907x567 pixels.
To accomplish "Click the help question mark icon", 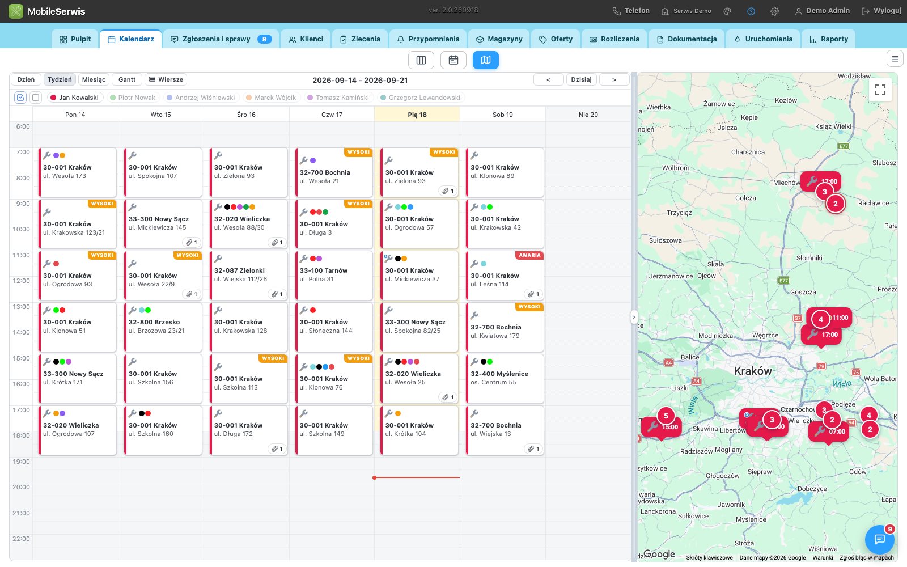I will pos(751,11).
